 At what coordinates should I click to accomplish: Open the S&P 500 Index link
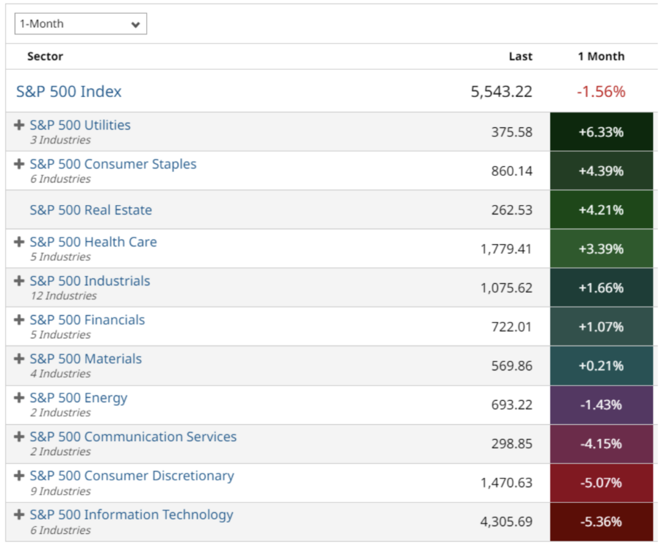pos(69,91)
